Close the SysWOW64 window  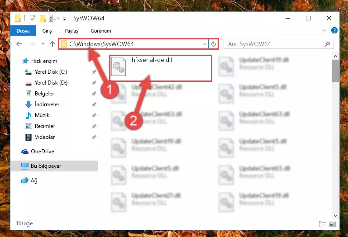tap(329, 18)
